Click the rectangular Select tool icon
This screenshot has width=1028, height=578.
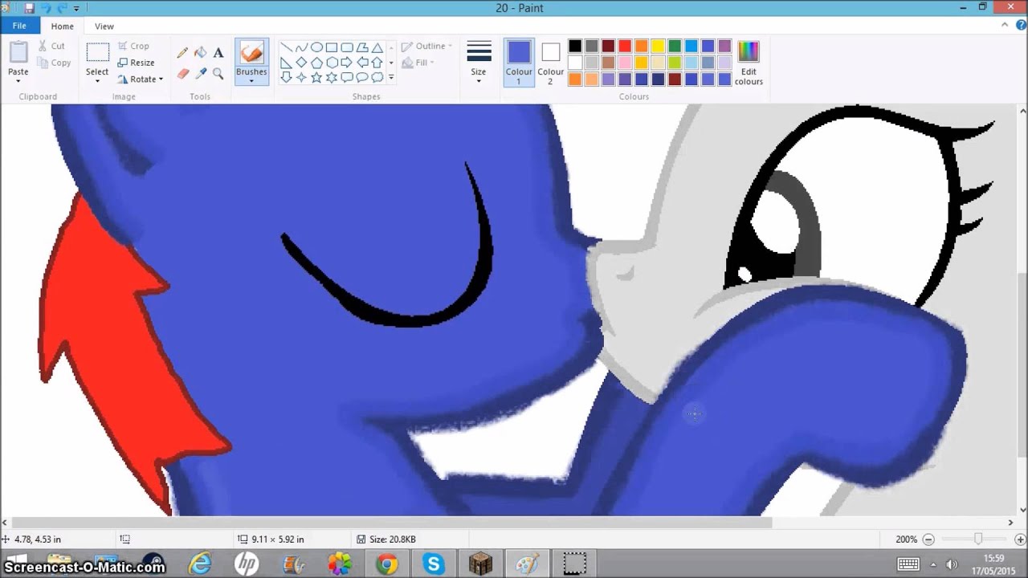pyautogui.click(x=97, y=52)
